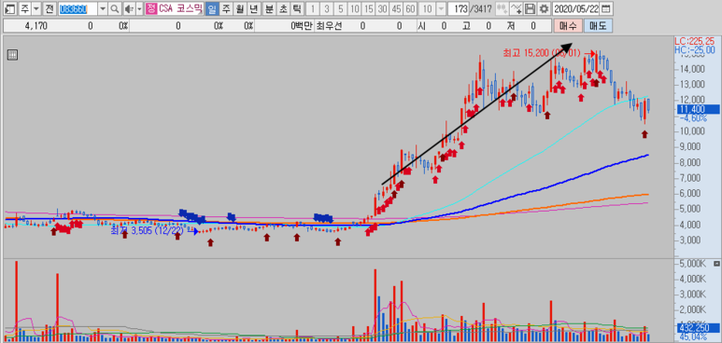The image size is (722, 343).
Task: Open chart settings gear icon
Action: (x=545, y=8)
